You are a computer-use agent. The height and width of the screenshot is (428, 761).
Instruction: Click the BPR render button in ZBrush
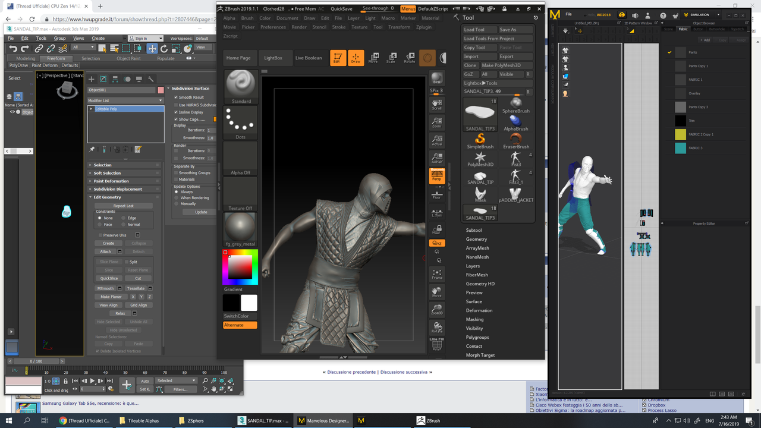[437, 79]
